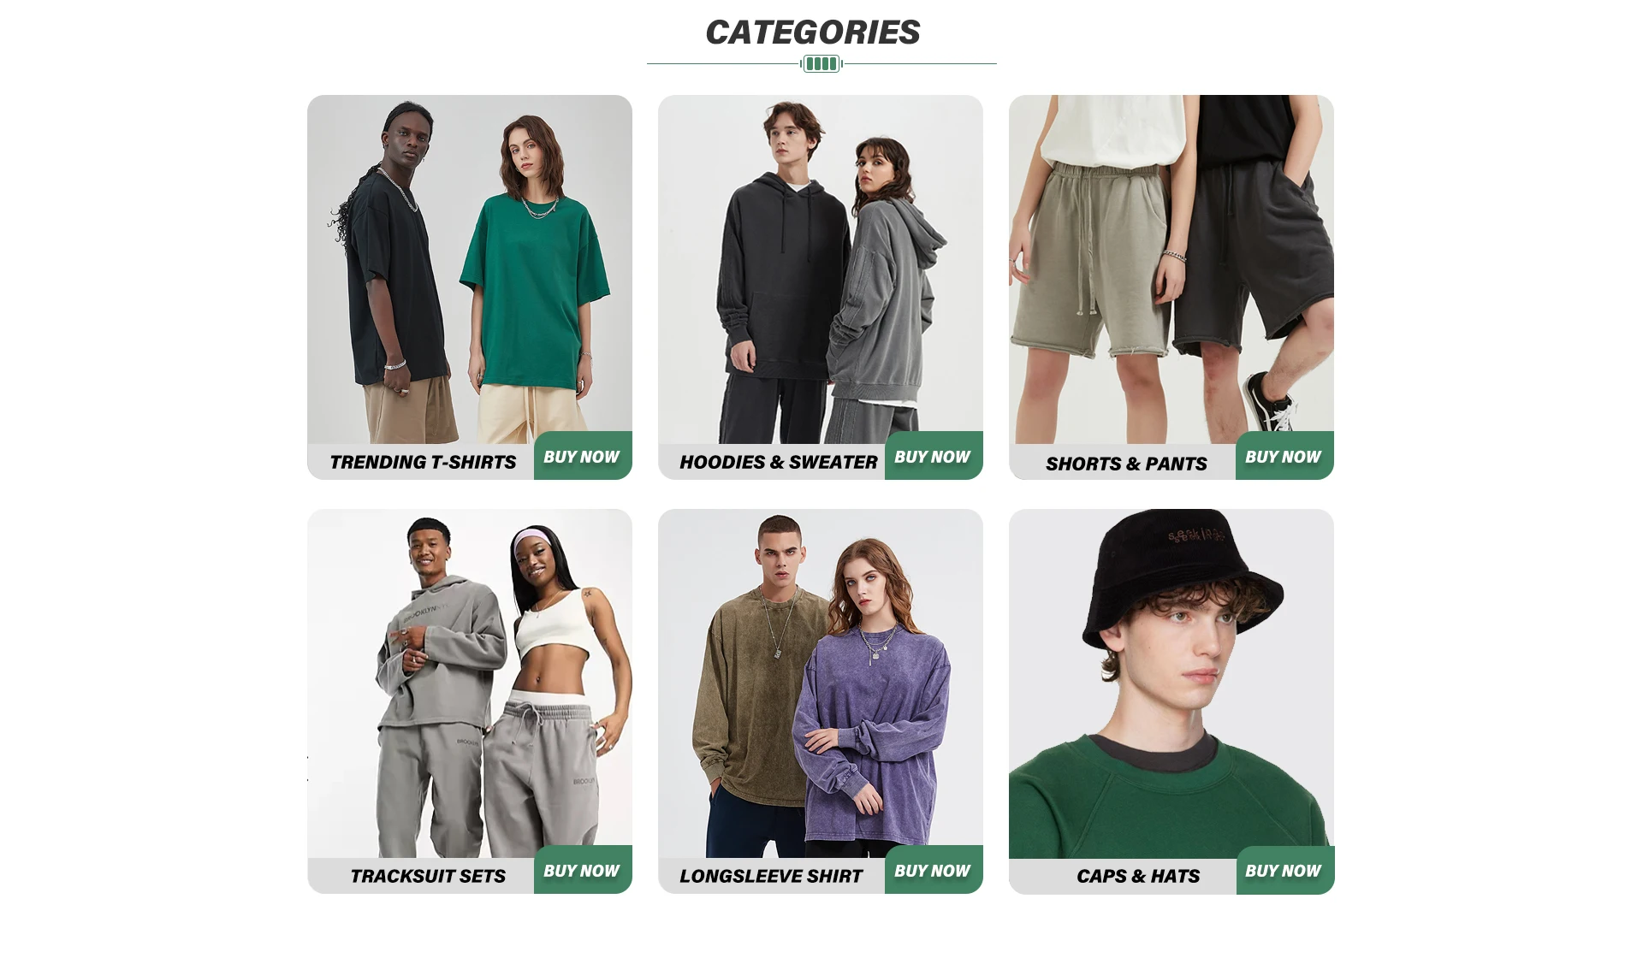Screen dimensions: 1643x958
Task: Open the Hoodies & Sweater category image
Action: (x=821, y=269)
